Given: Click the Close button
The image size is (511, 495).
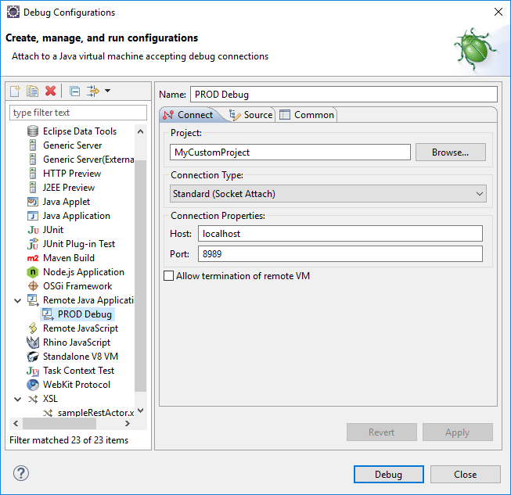Looking at the screenshot, I should point(466,474).
